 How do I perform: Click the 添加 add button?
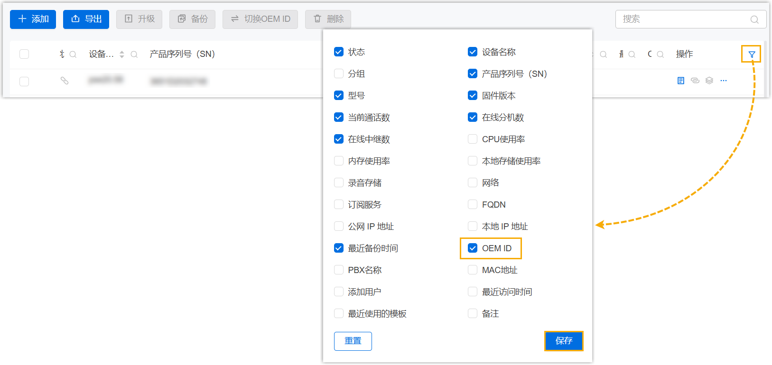(33, 19)
